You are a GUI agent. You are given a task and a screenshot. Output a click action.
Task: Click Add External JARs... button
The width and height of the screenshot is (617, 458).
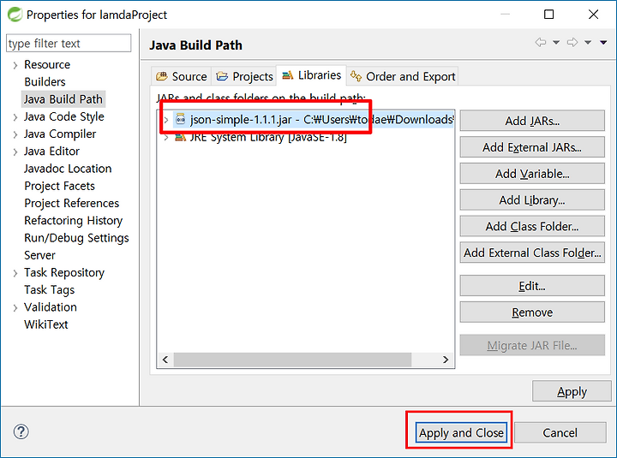tap(532, 147)
